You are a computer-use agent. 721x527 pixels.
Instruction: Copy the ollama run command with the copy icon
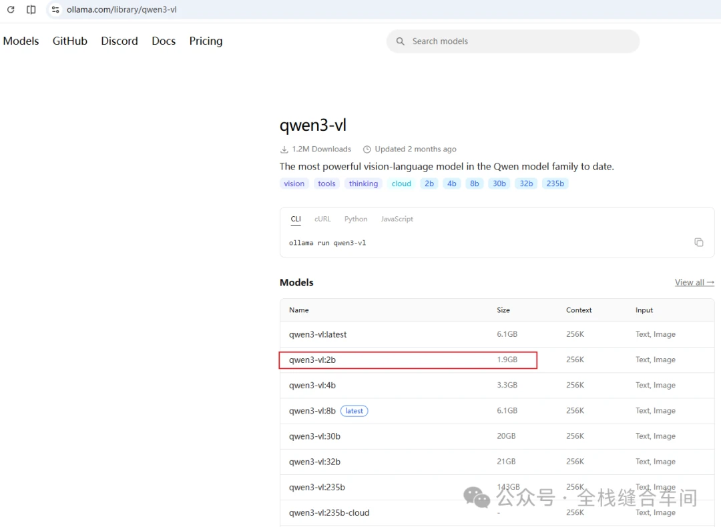698,242
